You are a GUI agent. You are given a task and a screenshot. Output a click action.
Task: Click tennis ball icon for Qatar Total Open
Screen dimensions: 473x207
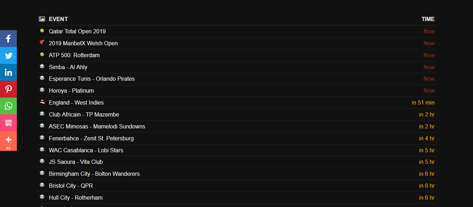coord(42,31)
